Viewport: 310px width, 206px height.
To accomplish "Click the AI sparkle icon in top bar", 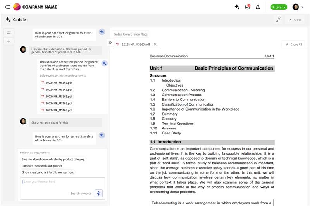I will 237,7.
